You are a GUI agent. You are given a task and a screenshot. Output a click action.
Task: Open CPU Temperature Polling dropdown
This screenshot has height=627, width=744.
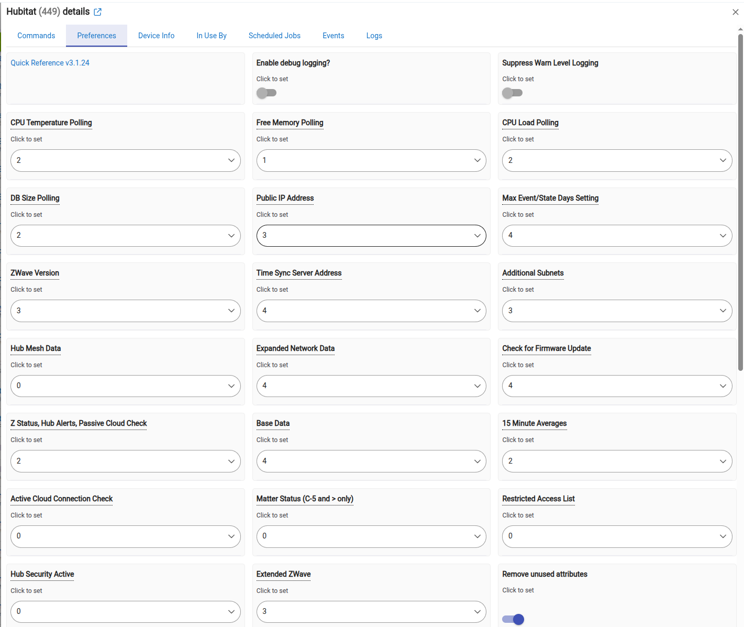click(x=125, y=160)
